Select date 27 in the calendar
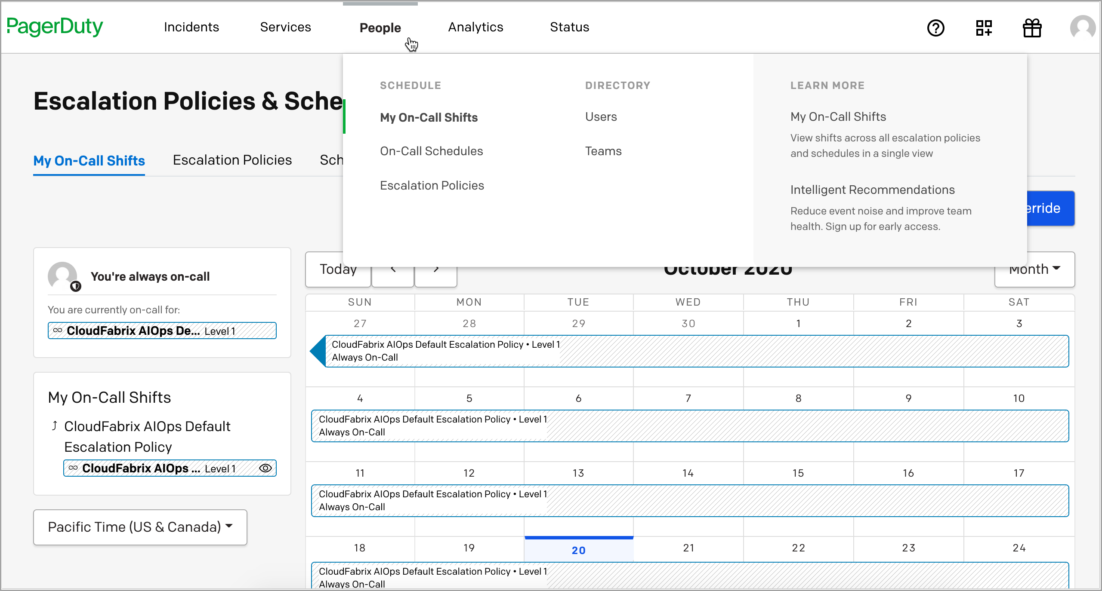This screenshot has width=1102, height=591. [360, 323]
